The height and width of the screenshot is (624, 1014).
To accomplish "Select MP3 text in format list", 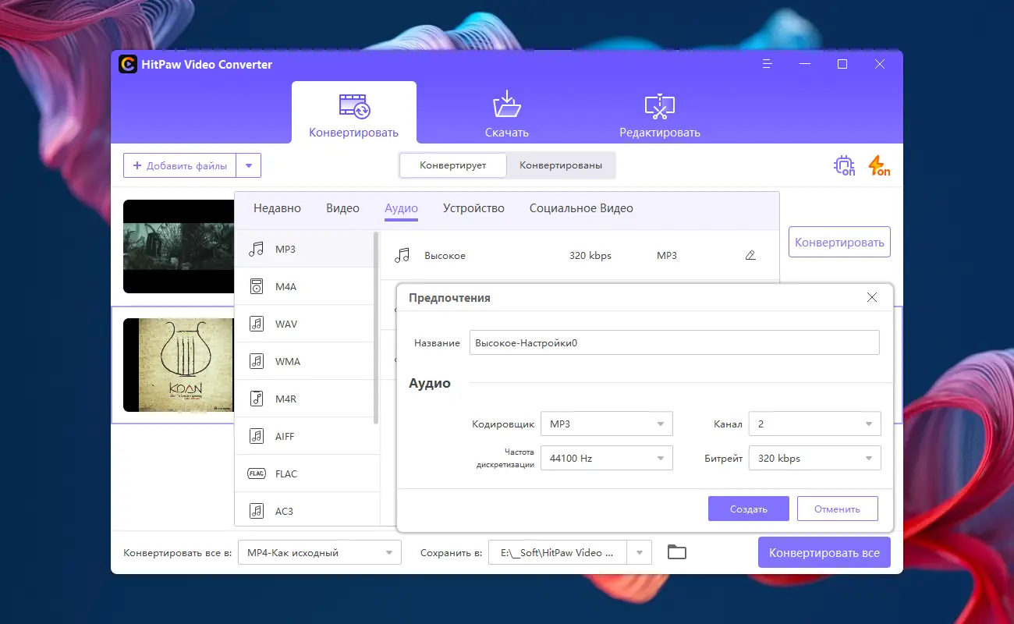I will (285, 250).
